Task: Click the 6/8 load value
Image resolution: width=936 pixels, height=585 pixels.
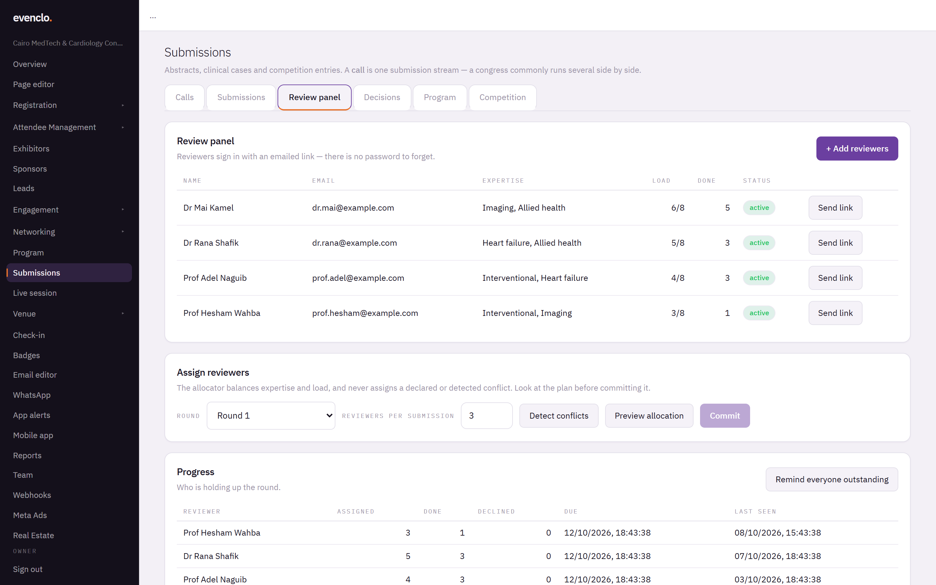Action: 678,208
